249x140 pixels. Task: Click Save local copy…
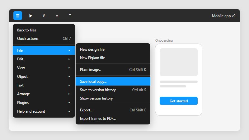(113, 82)
